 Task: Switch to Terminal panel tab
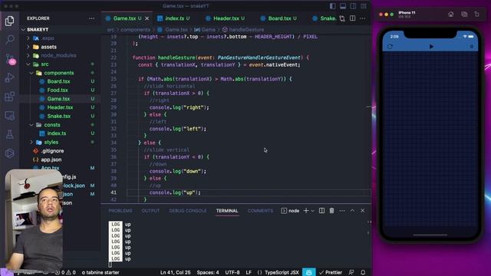point(227,211)
